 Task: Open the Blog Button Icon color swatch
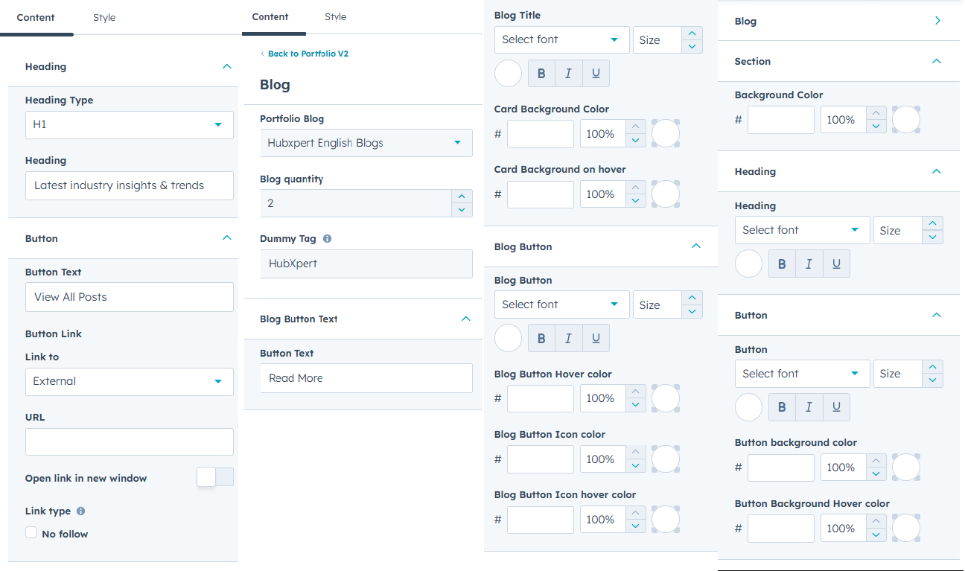[x=666, y=459]
